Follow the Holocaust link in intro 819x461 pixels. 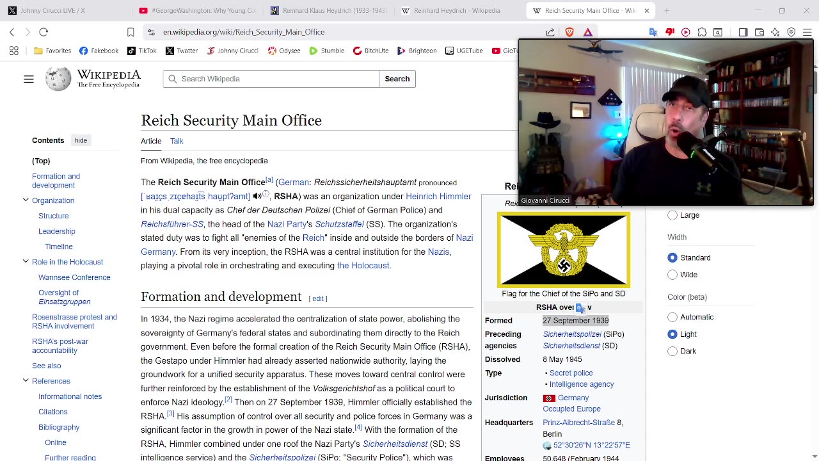click(x=363, y=266)
